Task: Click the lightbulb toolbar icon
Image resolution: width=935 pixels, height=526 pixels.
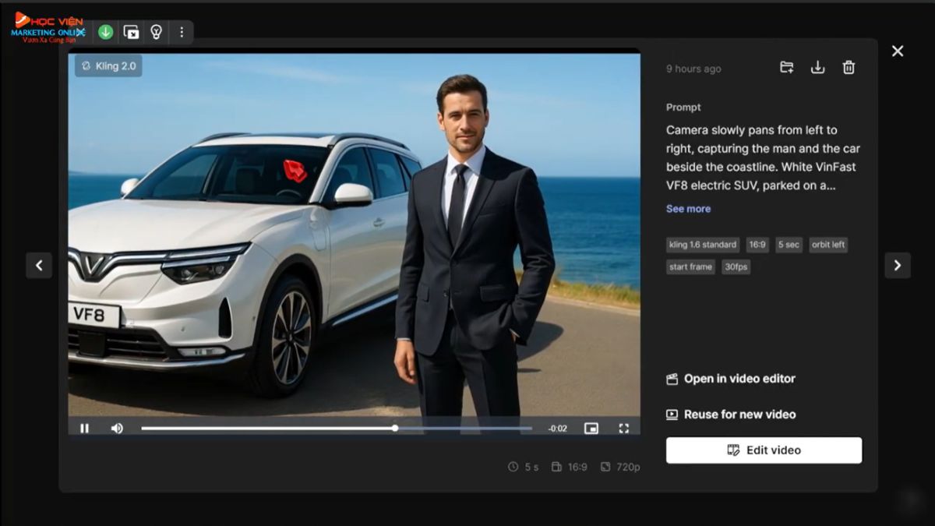Action: [156, 32]
